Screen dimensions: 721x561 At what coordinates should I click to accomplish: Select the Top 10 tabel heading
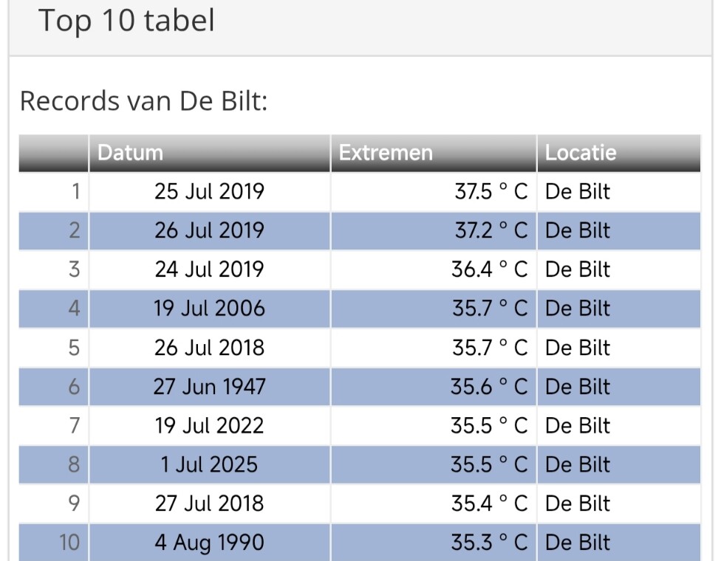coord(126,21)
